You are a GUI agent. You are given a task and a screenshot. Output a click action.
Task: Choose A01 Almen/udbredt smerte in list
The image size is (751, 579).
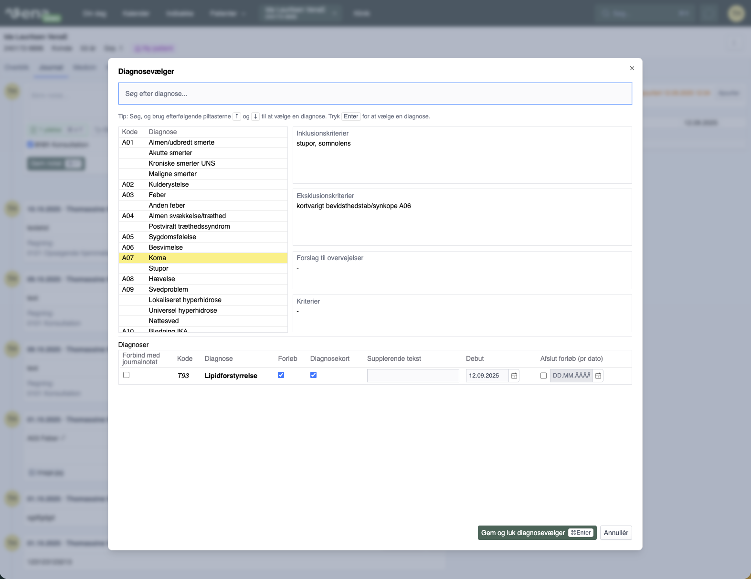click(181, 142)
